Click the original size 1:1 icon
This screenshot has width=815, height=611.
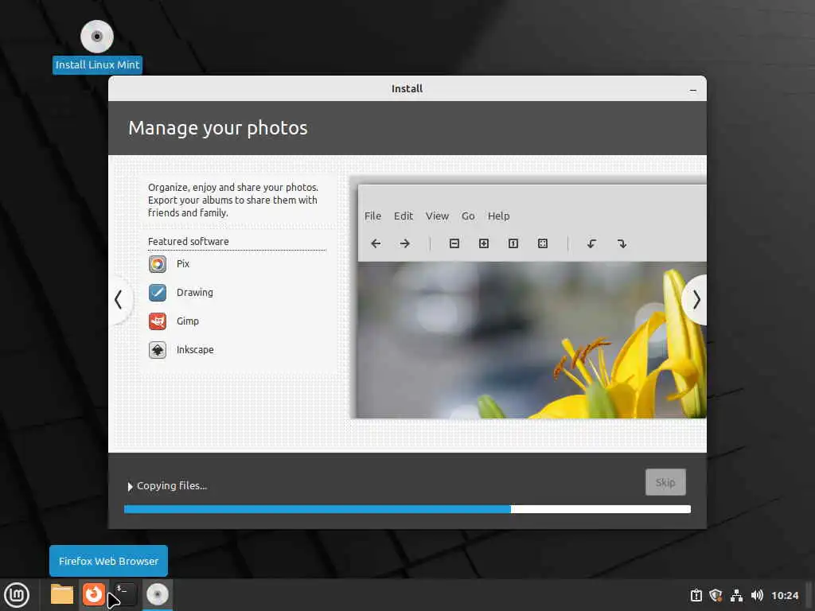[513, 243]
